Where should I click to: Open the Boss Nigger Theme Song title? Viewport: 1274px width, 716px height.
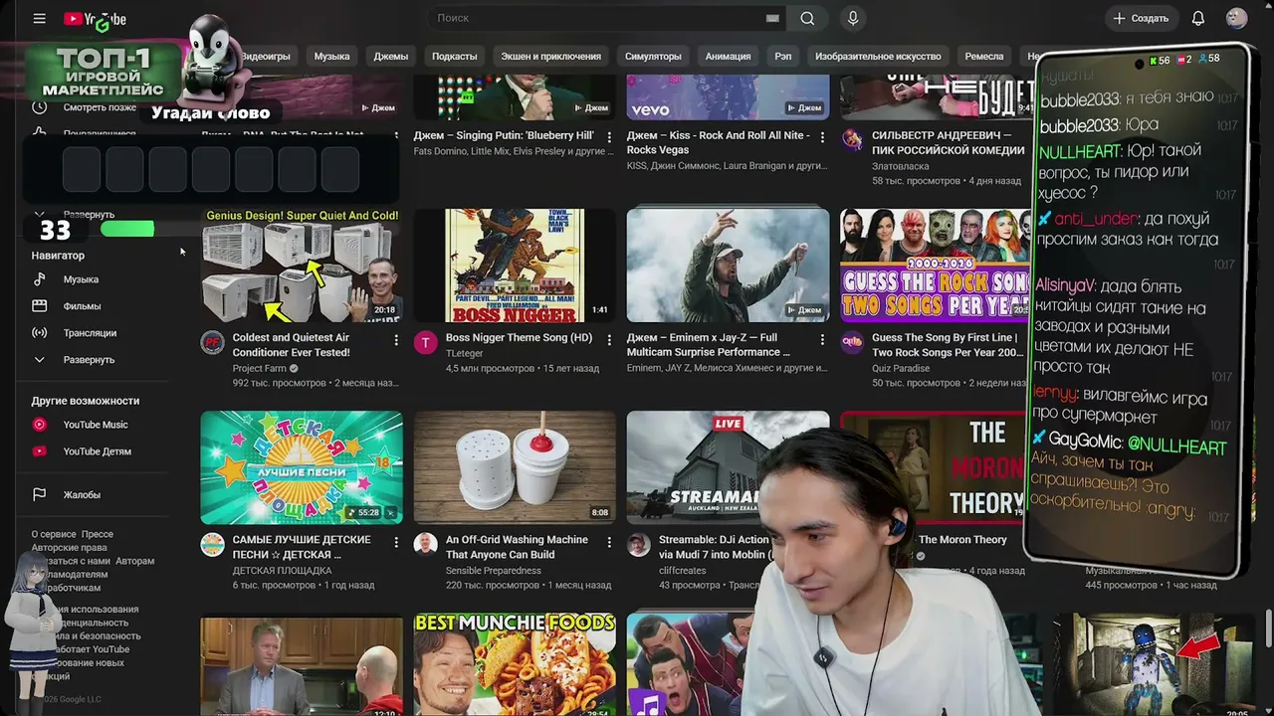coord(519,338)
